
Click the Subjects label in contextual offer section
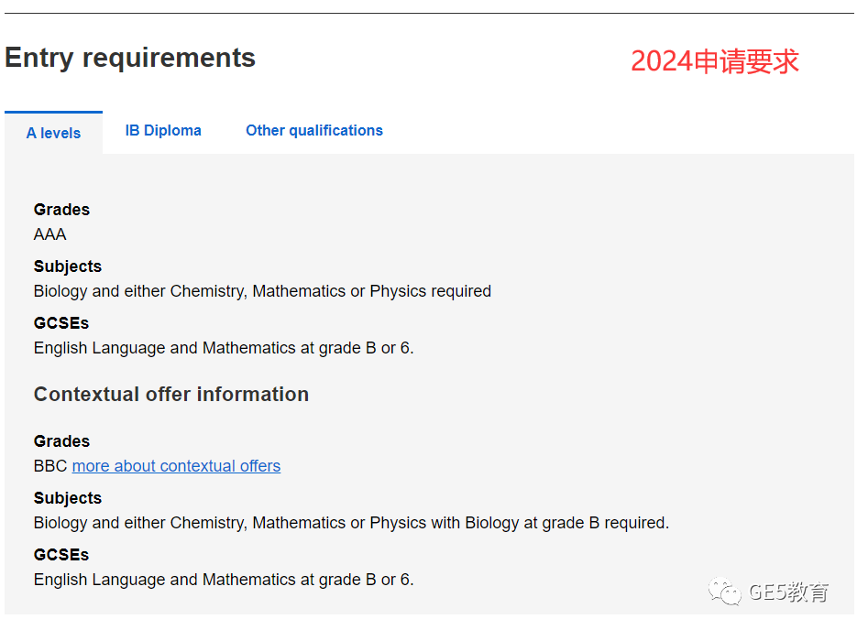(68, 498)
